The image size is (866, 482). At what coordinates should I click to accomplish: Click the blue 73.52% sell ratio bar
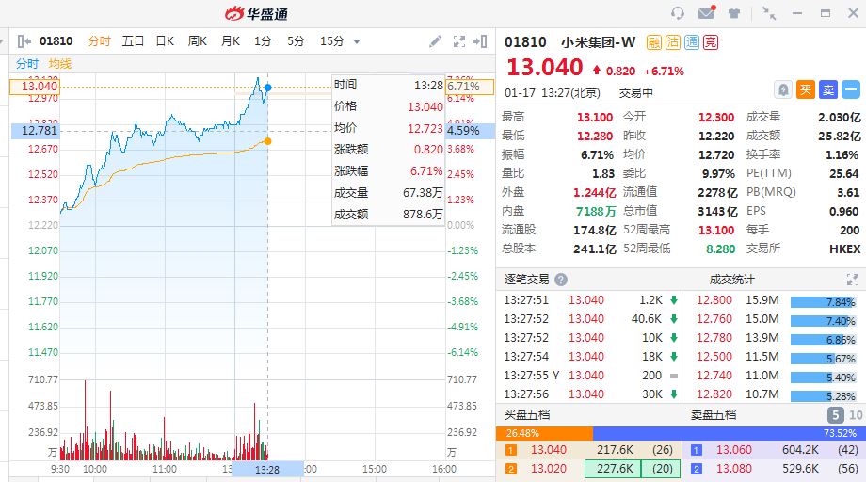click(729, 433)
